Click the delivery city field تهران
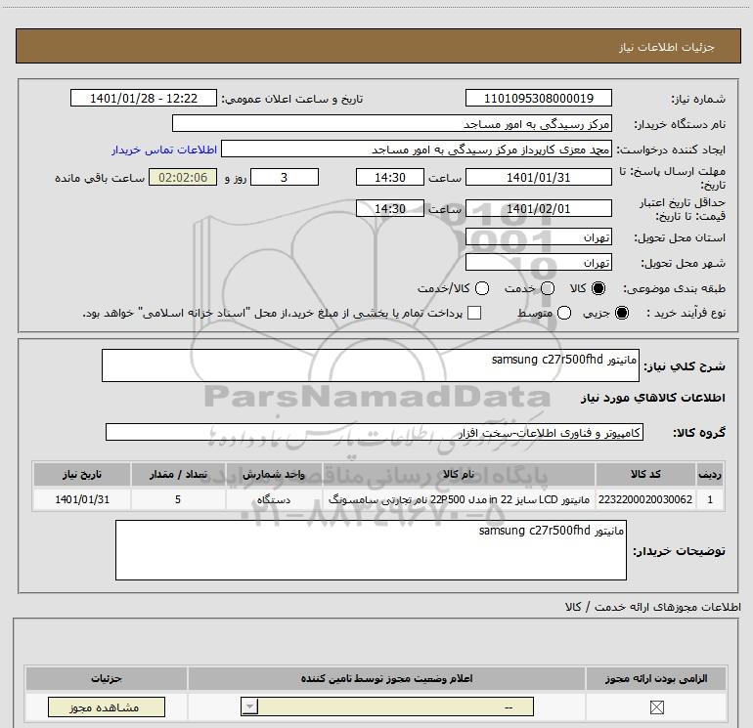This screenshot has width=753, height=728. tap(538, 262)
